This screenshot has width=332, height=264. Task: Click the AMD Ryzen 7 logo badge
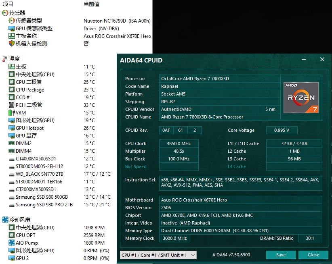point(301,98)
